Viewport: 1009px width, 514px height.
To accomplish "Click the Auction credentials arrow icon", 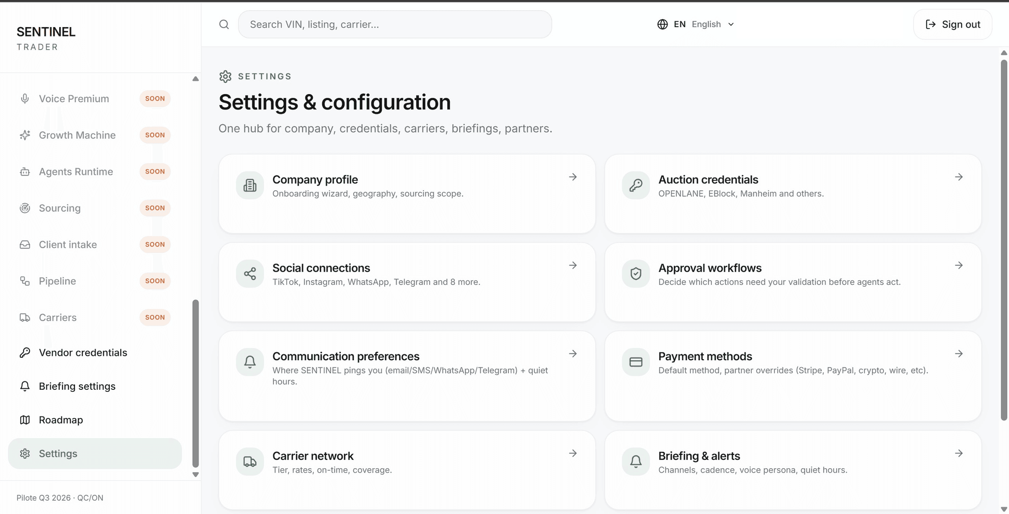I will 959,177.
